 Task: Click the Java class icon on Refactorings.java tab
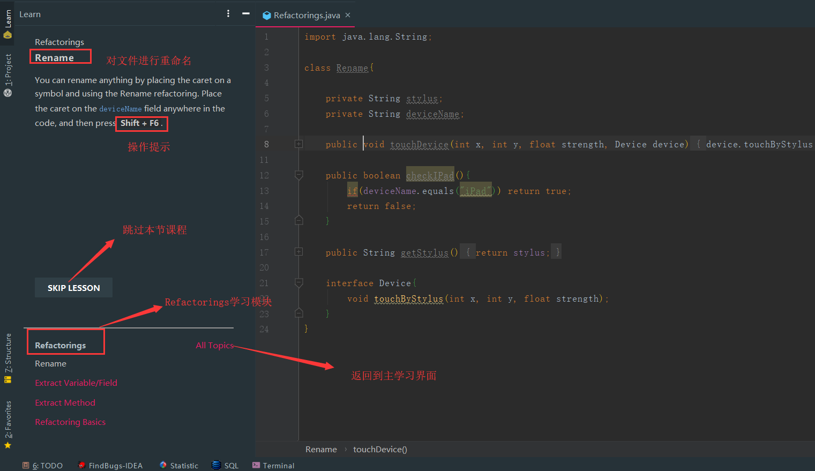pyautogui.click(x=267, y=15)
